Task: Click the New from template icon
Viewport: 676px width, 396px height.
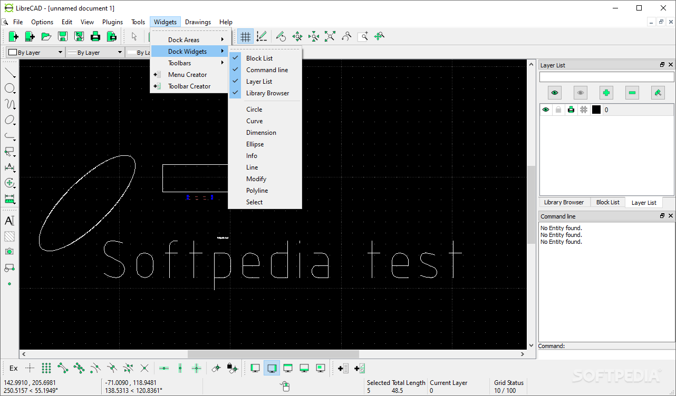Action: click(30, 36)
